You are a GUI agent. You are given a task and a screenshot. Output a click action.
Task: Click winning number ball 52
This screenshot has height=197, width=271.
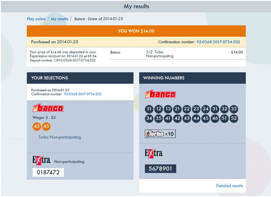point(234,118)
